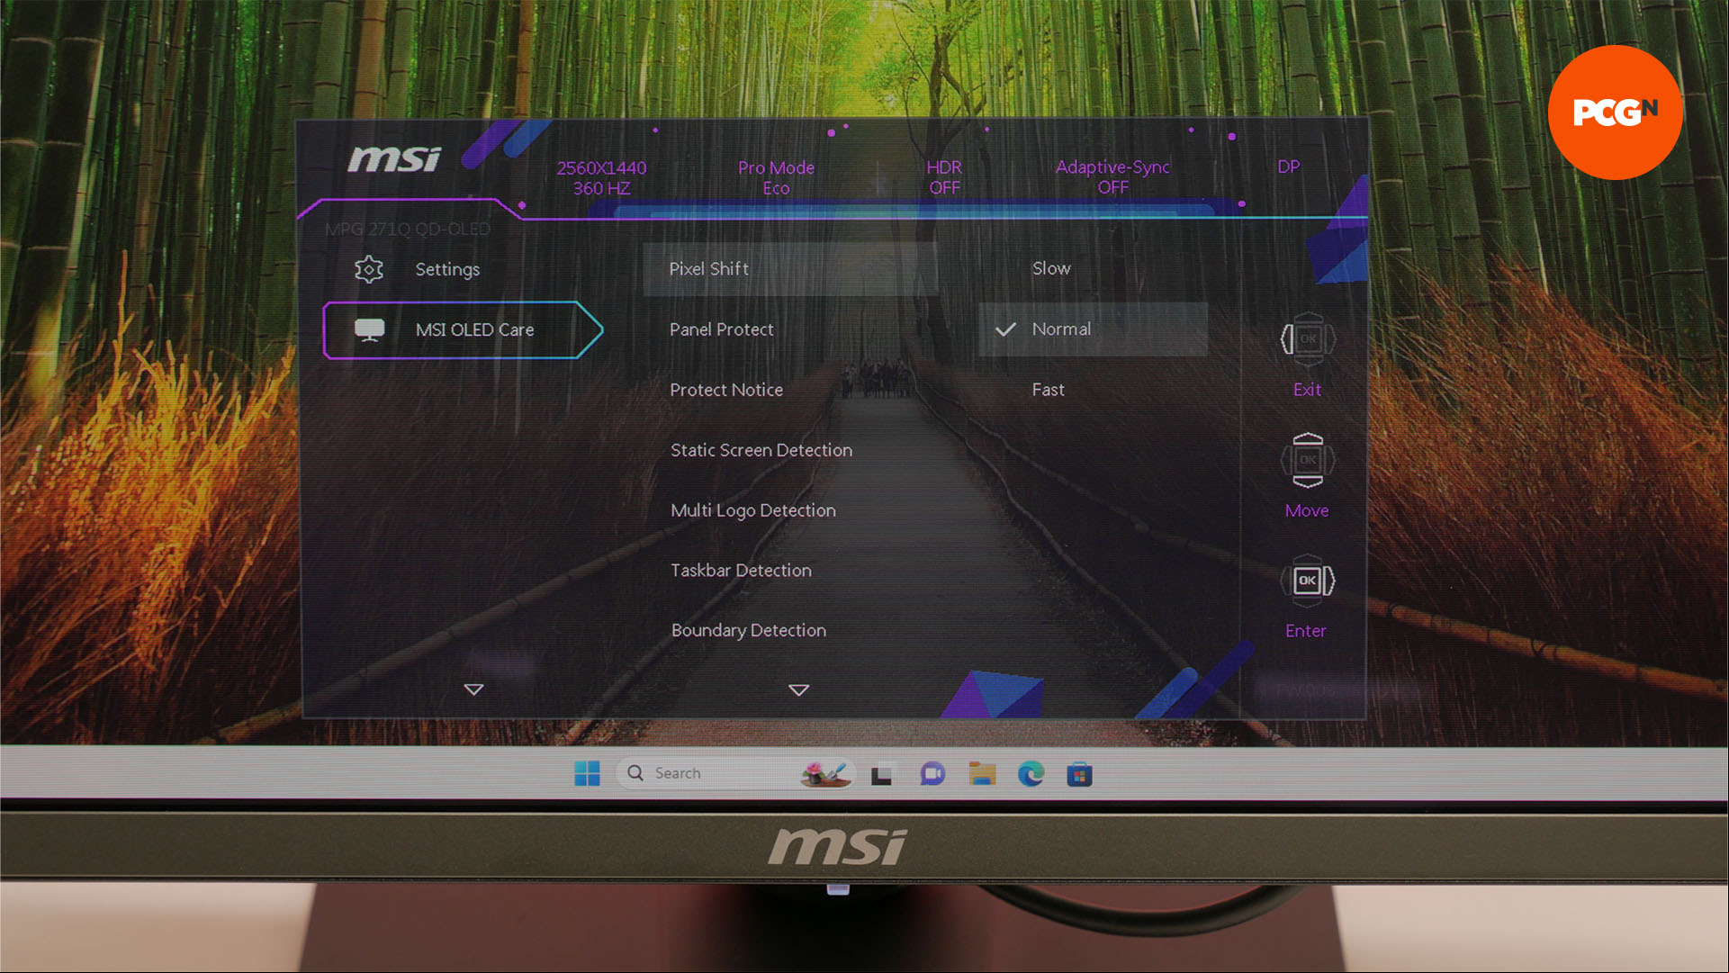The height and width of the screenshot is (973, 1729).
Task: Click the Enter label
Action: click(x=1306, y=631)
